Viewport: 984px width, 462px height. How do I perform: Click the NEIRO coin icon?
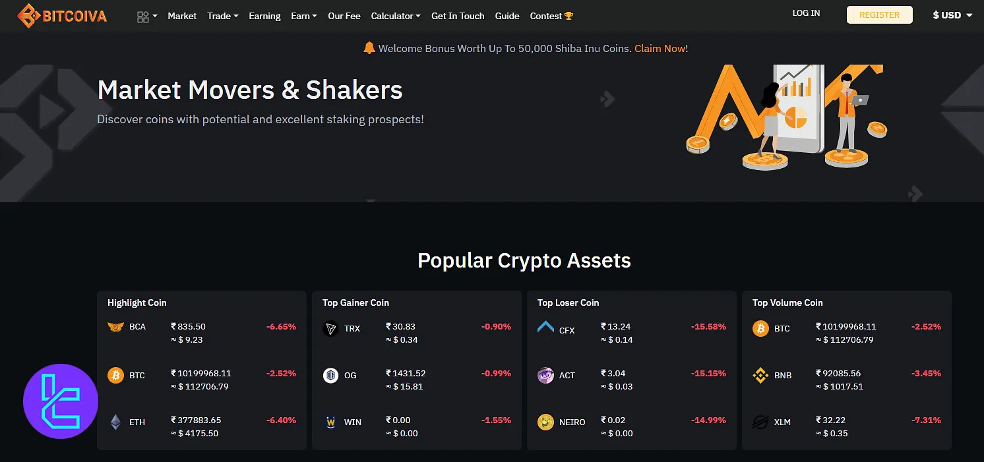tap(545, 422)
